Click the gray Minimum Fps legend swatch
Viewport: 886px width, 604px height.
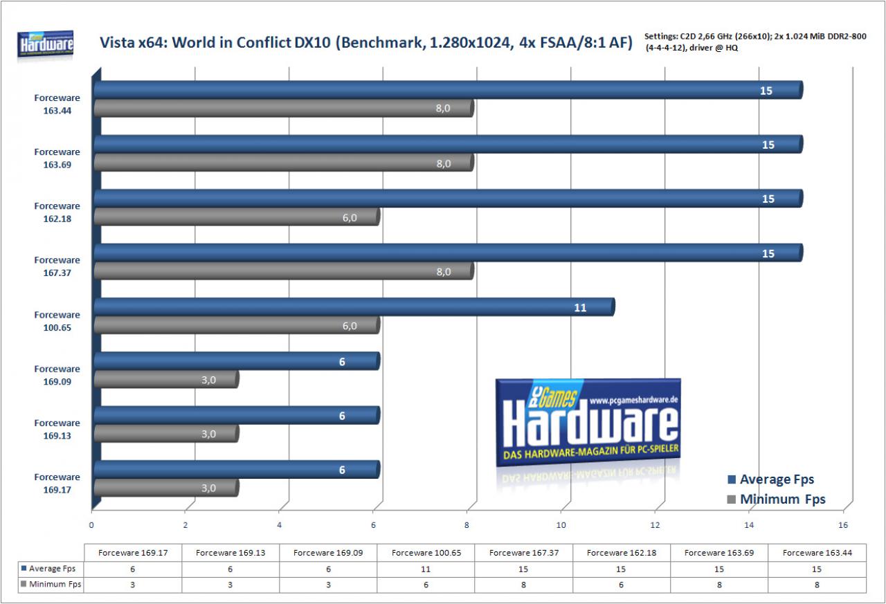(732, 500)
